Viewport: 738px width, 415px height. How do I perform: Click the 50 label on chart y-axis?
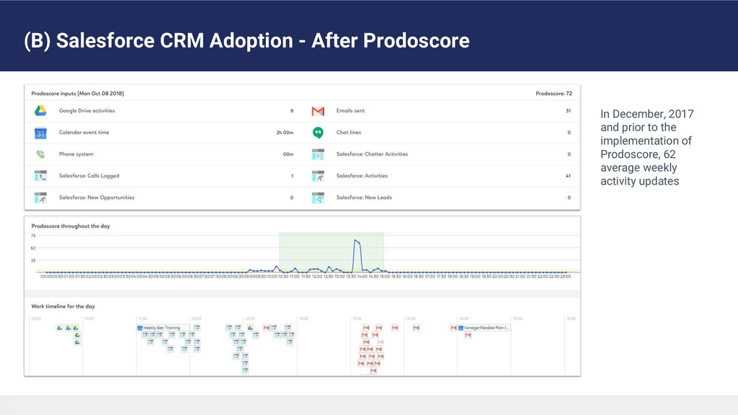point(33,248)
